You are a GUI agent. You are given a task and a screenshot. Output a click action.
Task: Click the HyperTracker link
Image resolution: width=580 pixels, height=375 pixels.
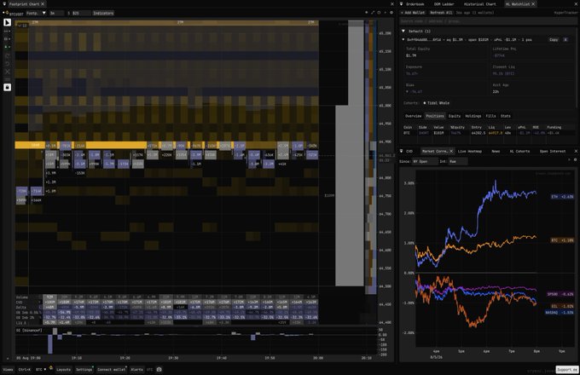point(565,13)
